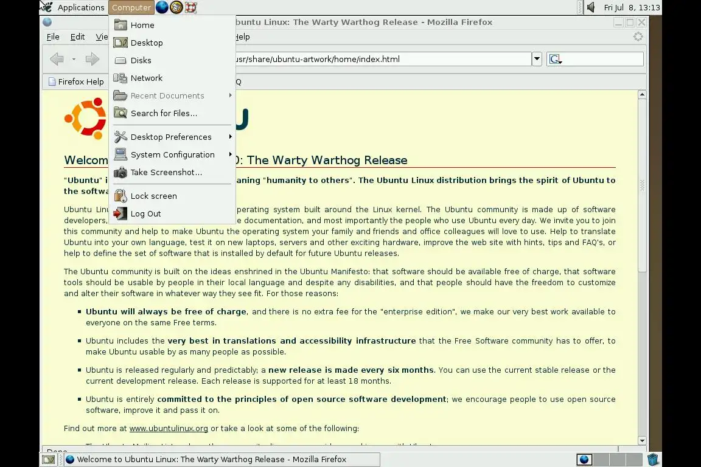
Task: Select the Log Out text entry
Action: coord(146,213)
